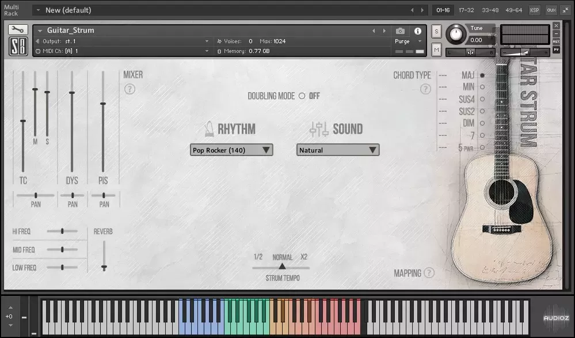Click the Strum Tempo slider handle
The image size is (575, 338).
tap(282, 266)
